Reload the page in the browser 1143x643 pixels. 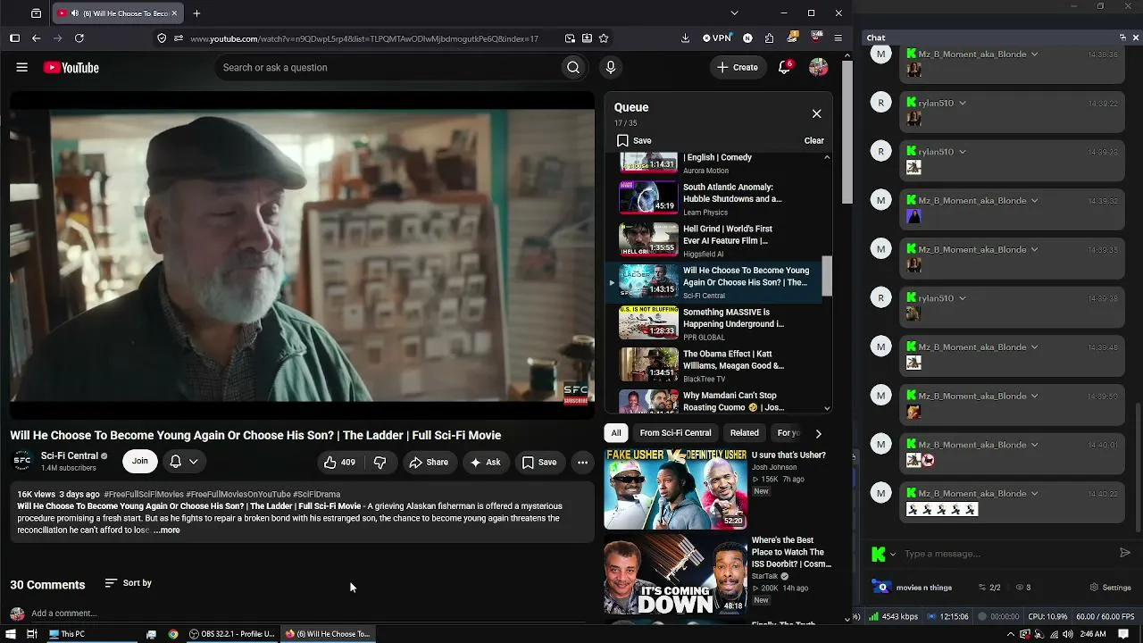point(79,38)
